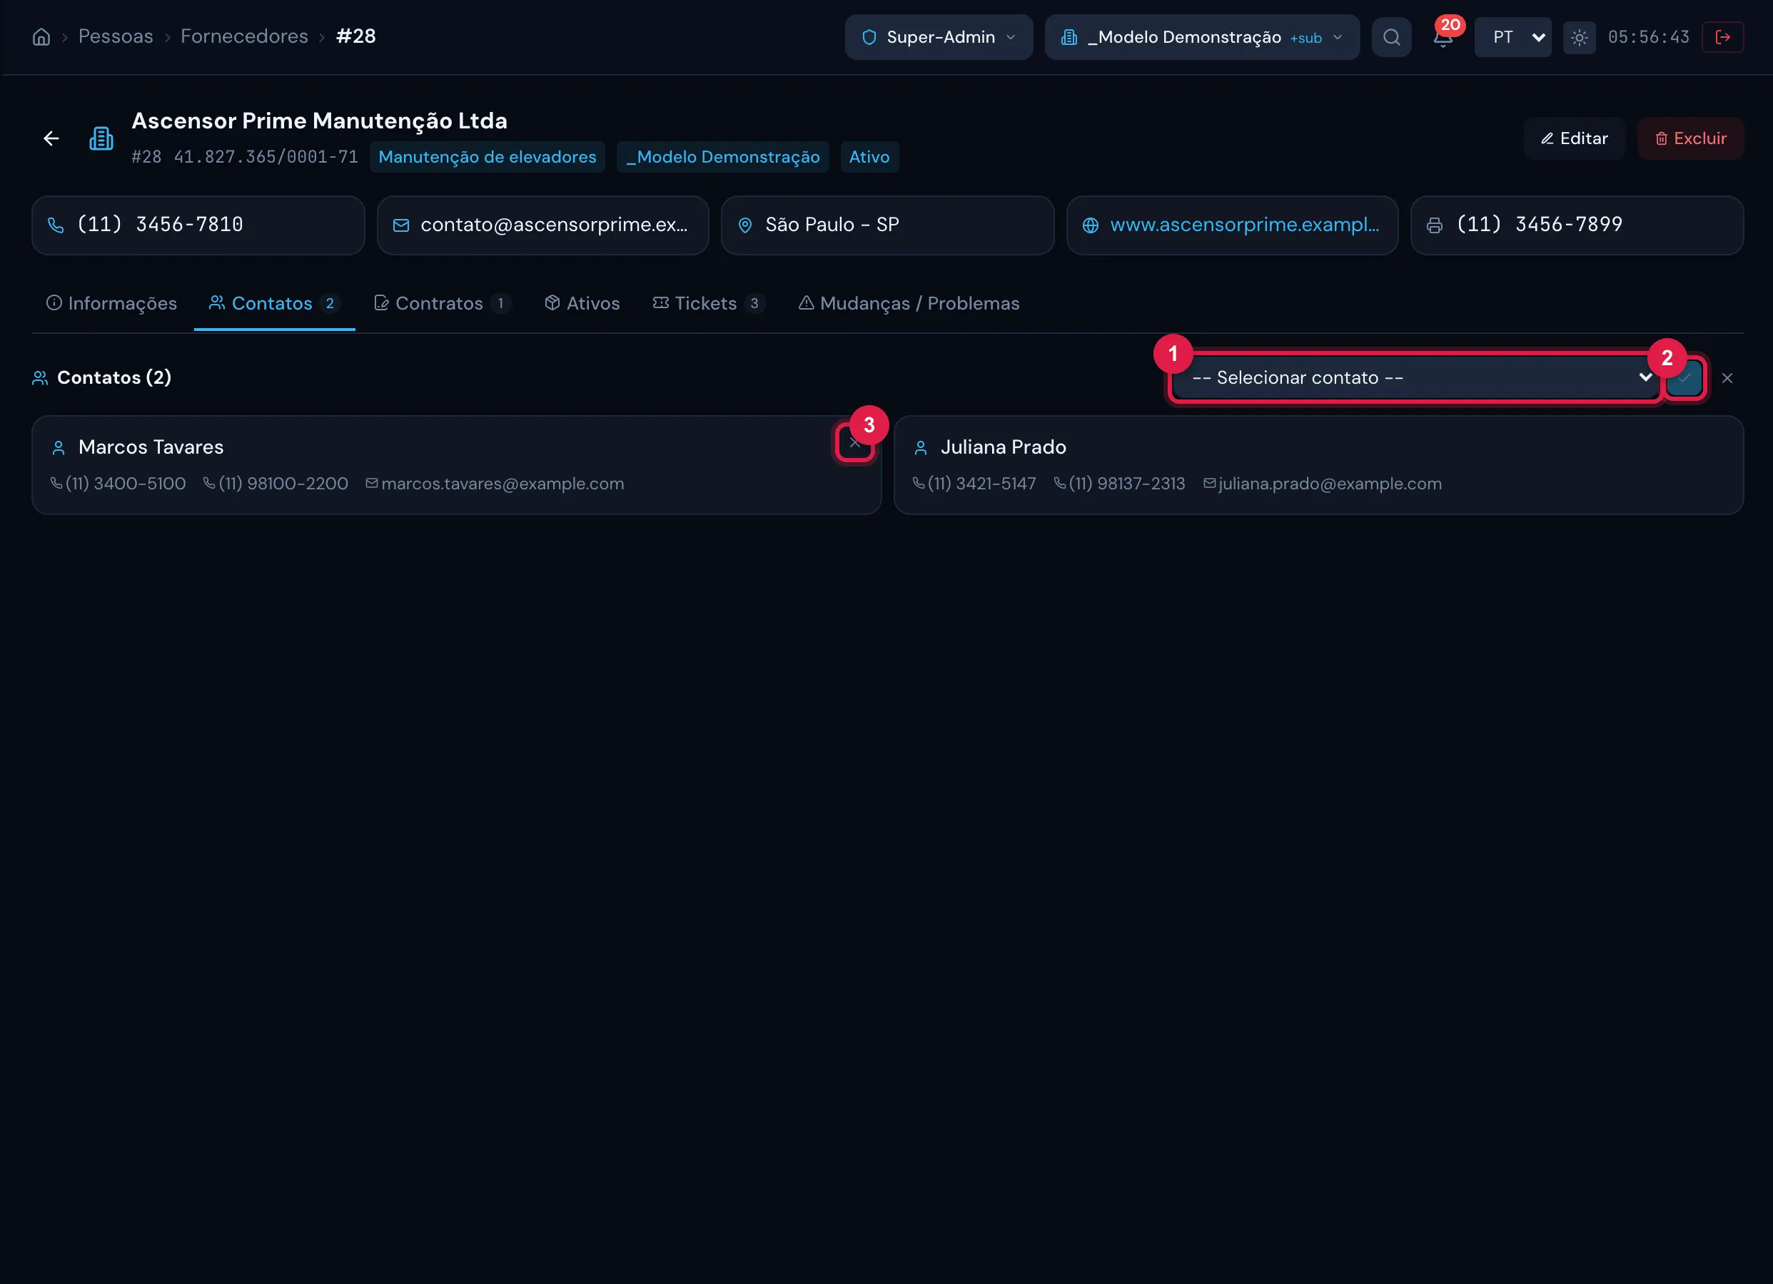Go back with the left arrow
Viewport: 1773px width, 1284px height.
click(x=51, y=138)
